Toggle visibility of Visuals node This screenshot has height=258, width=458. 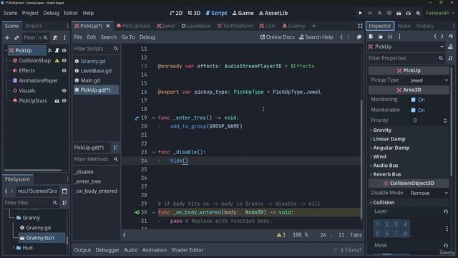point(64,91)
